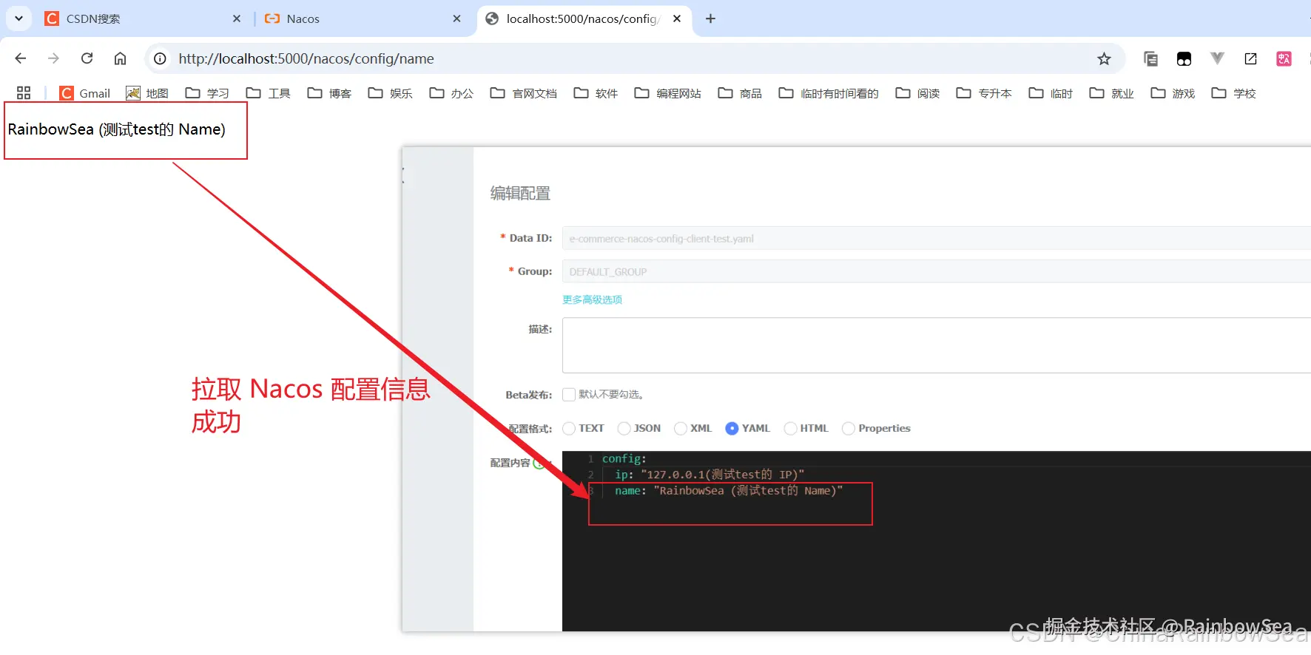
Task: Open the 专升本 bookmark folder
Action: (984, 93)
